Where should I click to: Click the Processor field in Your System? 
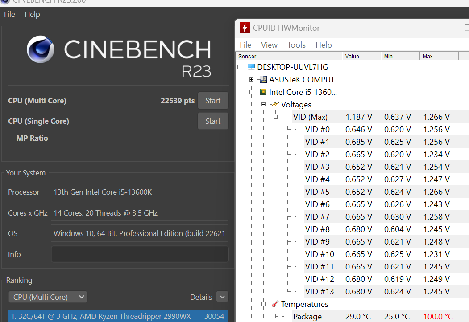pos(140,192)
